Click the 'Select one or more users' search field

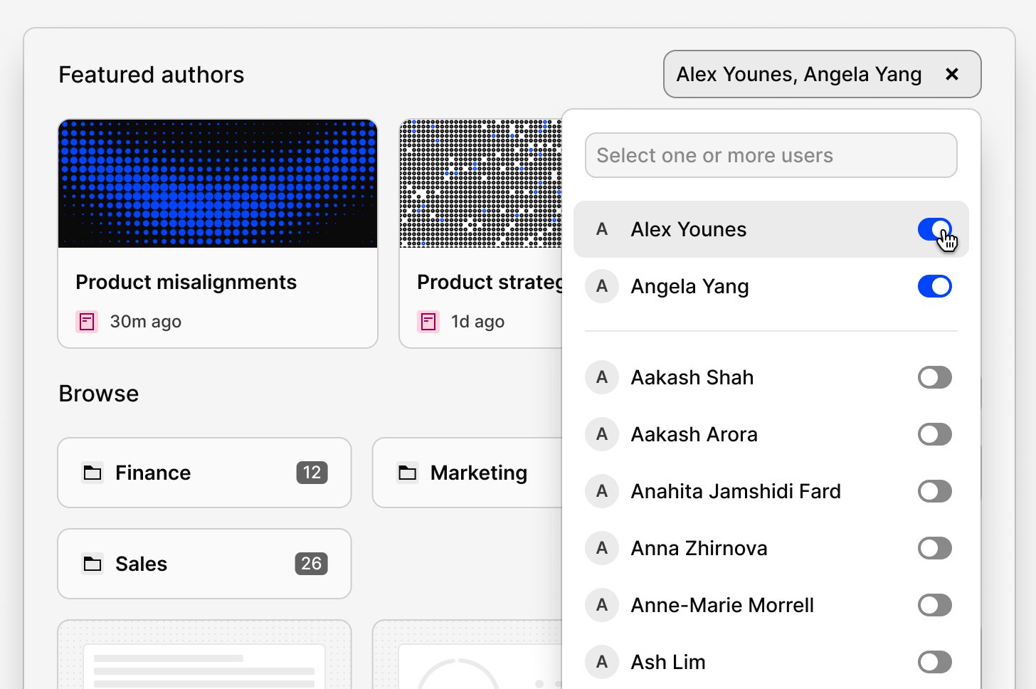(x=771, y=155)
